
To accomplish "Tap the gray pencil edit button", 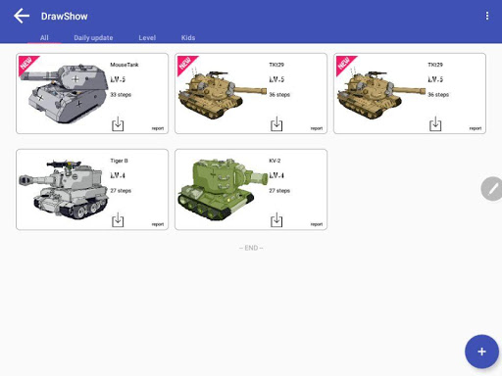I will coord(492,189).
